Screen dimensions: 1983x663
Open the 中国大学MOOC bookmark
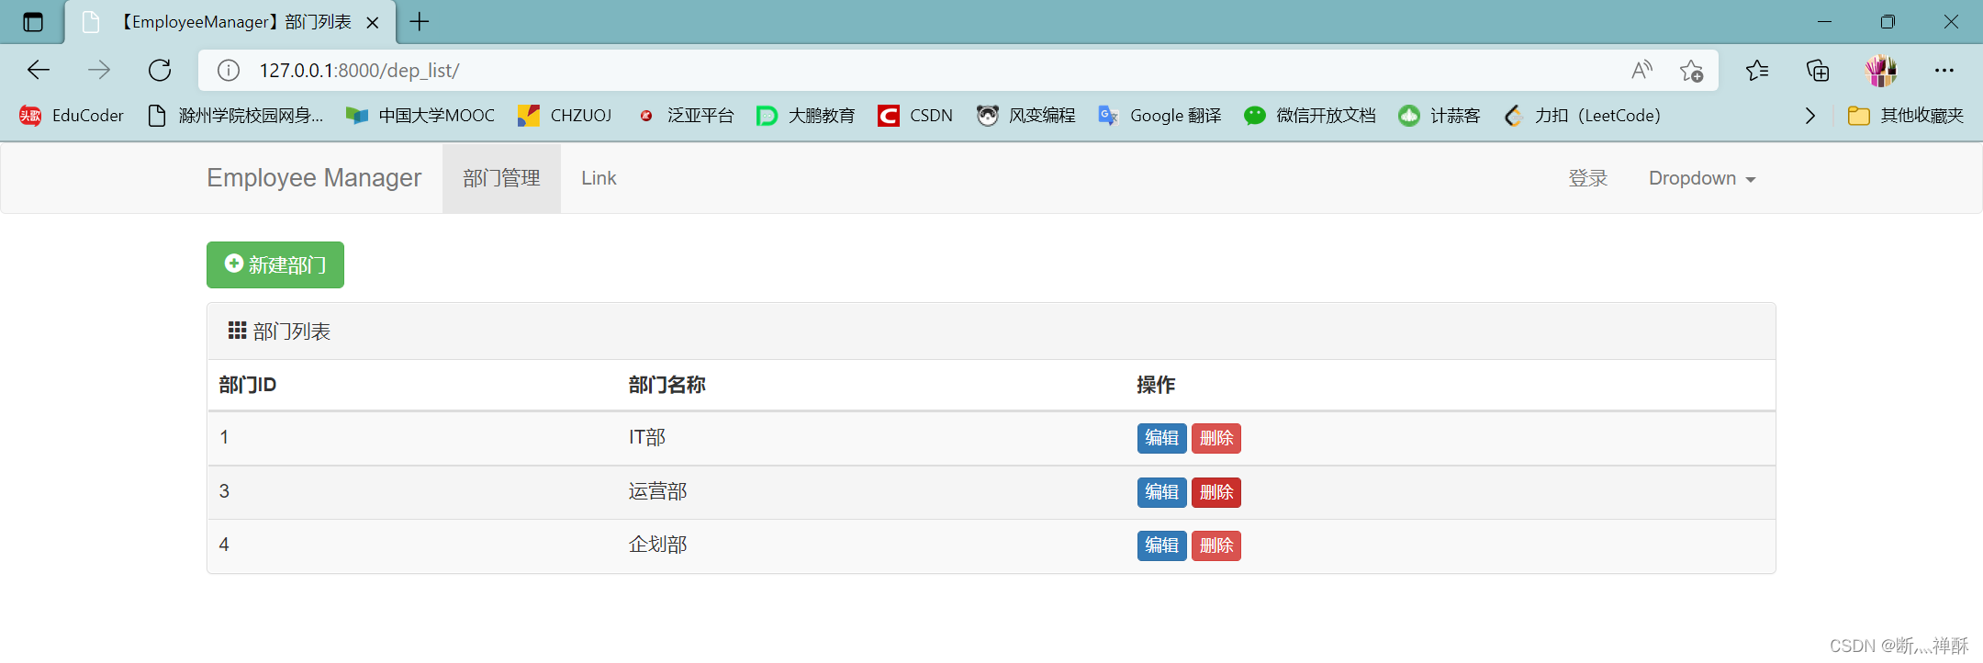[x=420, y=116]
